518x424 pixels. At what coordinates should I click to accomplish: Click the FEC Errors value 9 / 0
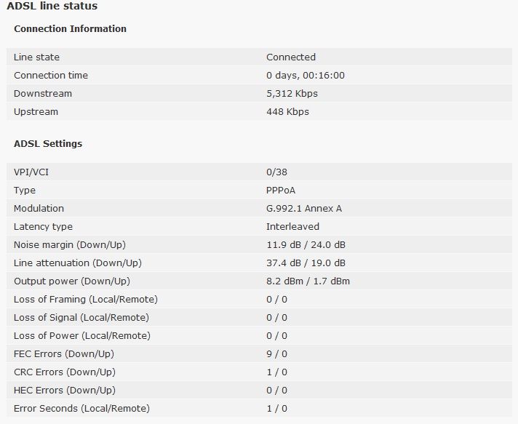click(276, 354)
